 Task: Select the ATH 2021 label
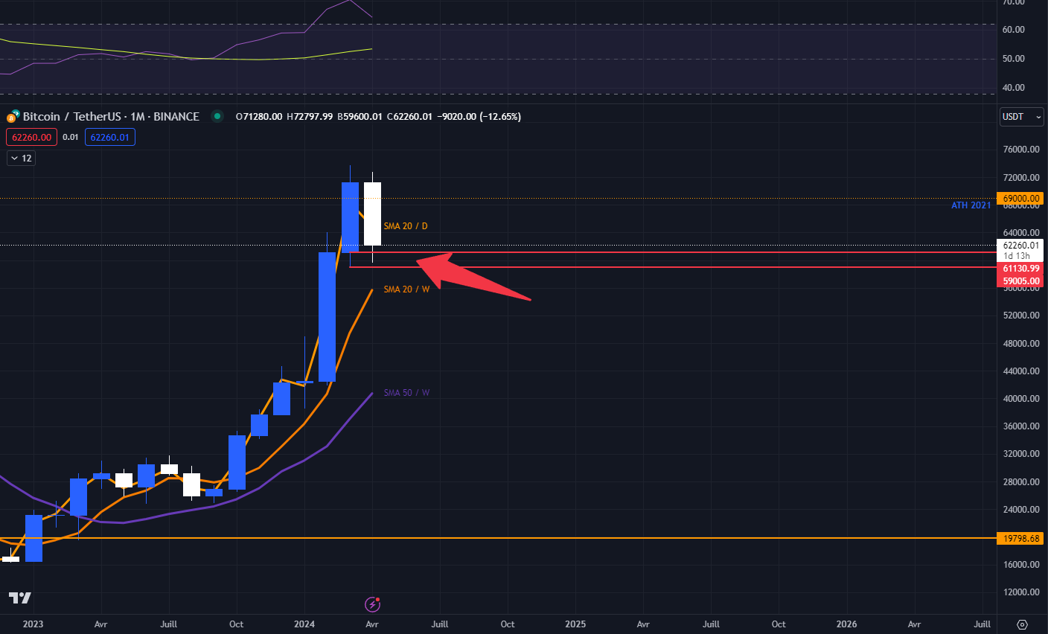tap(971, 205)
